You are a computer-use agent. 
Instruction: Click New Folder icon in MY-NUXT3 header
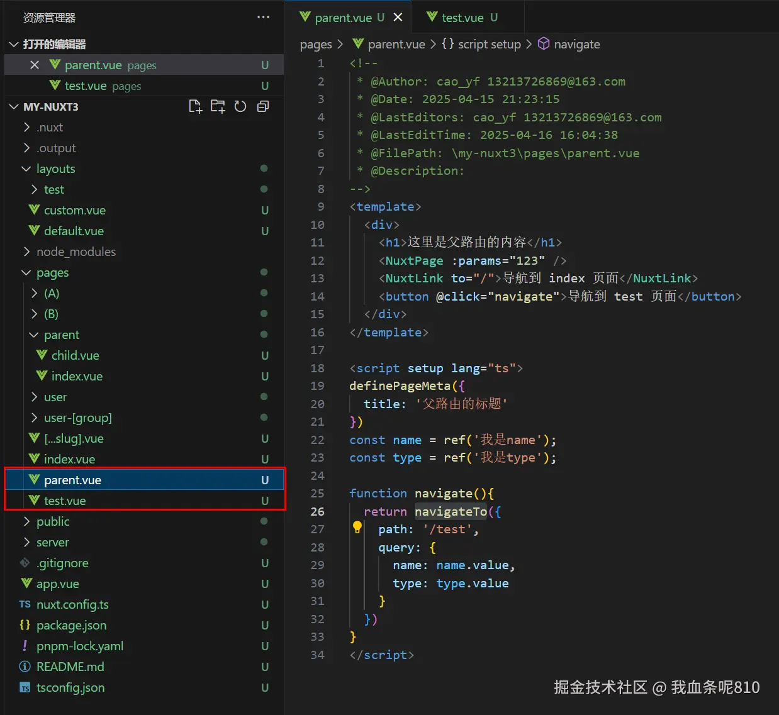[x=218, y=106]
